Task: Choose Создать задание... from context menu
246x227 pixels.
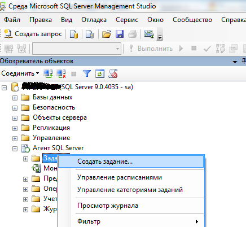Action: point(131,161)
